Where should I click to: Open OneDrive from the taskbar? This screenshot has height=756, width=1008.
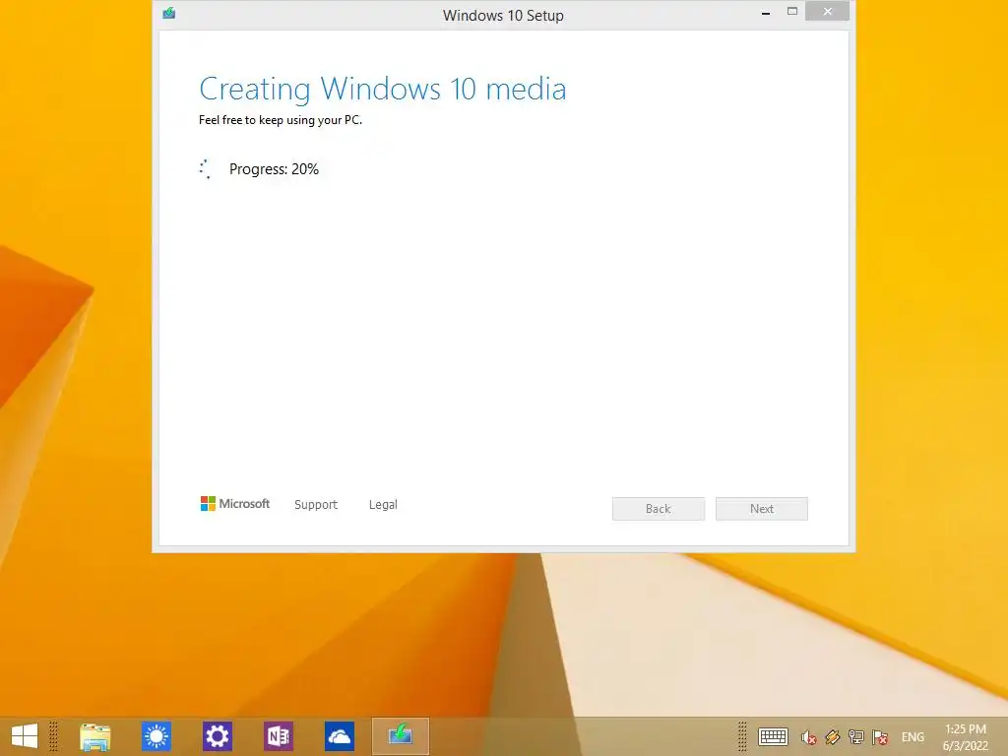(x=340, y=736)
